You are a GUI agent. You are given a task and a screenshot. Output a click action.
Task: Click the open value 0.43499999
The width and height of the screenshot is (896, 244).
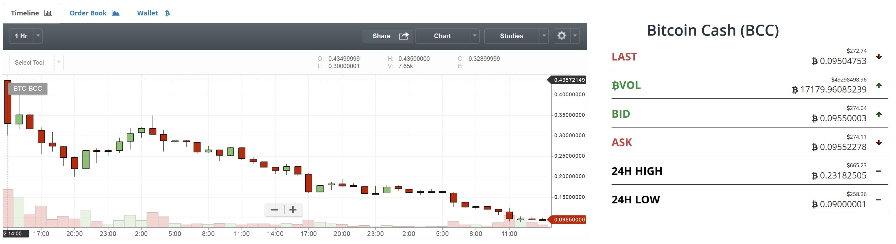pos(344,59)
